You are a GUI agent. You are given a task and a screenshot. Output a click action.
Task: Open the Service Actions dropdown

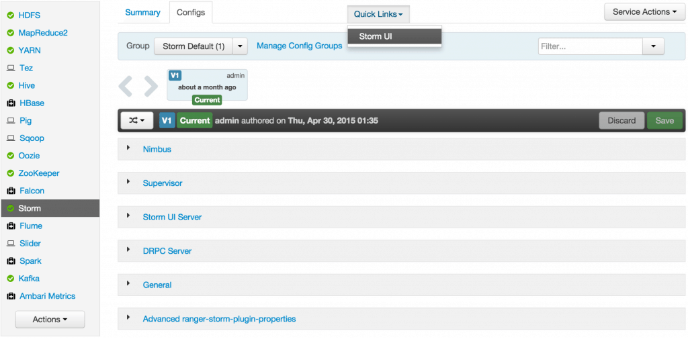click(x=644, y=12)
